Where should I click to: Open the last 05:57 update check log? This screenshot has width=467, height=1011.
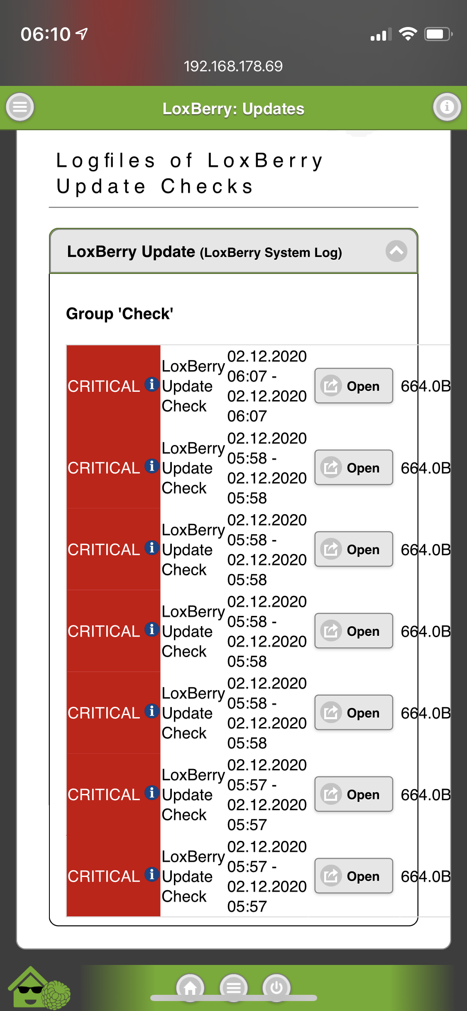pyautogui.click(x=354, y=876)
